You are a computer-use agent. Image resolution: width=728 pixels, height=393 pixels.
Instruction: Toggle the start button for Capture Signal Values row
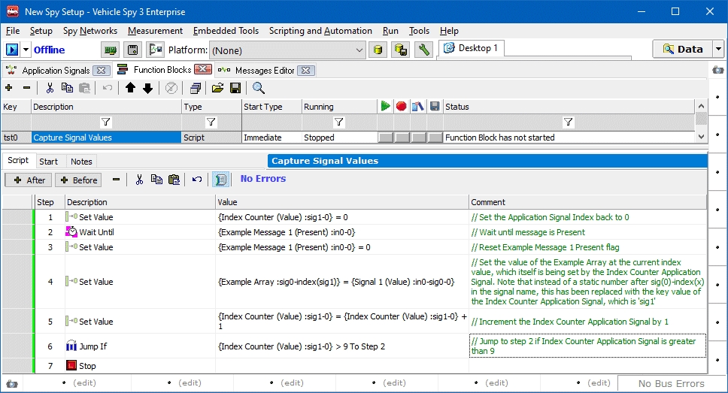[385, 138]
